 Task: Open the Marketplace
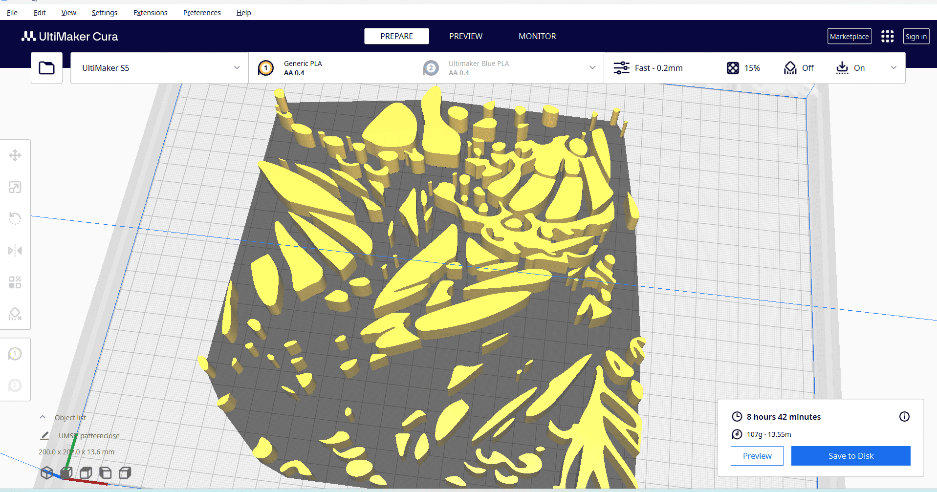(849, 37)
